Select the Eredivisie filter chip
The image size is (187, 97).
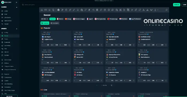point(123,19)
